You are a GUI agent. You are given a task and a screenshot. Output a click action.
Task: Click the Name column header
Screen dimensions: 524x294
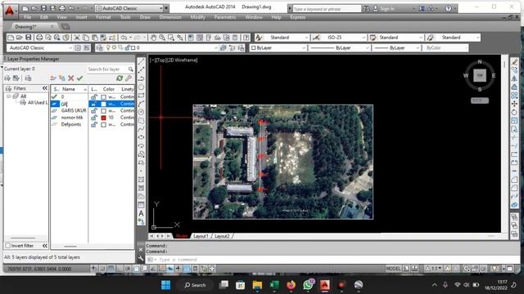click(x=69, y=89)
